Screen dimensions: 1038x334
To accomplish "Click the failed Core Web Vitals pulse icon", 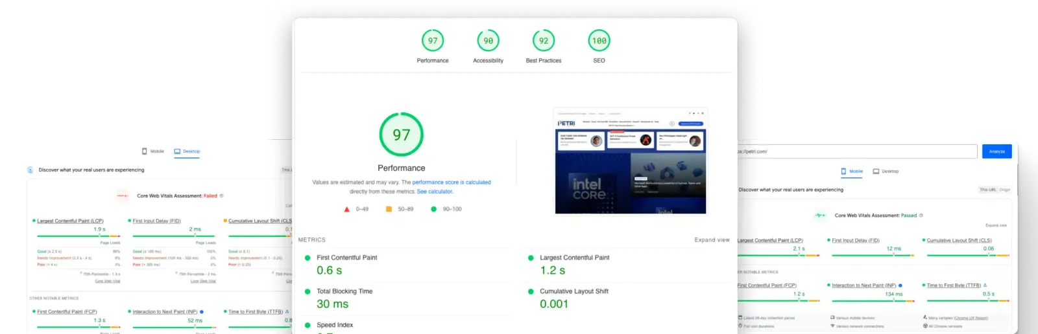I will coord(123,195).
